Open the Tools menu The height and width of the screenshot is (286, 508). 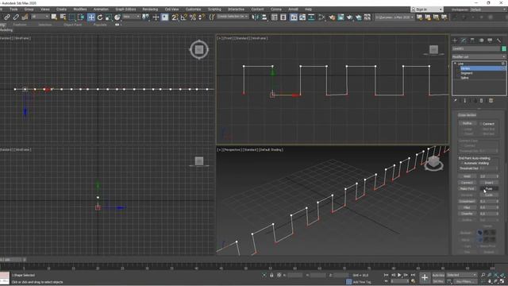13,10
